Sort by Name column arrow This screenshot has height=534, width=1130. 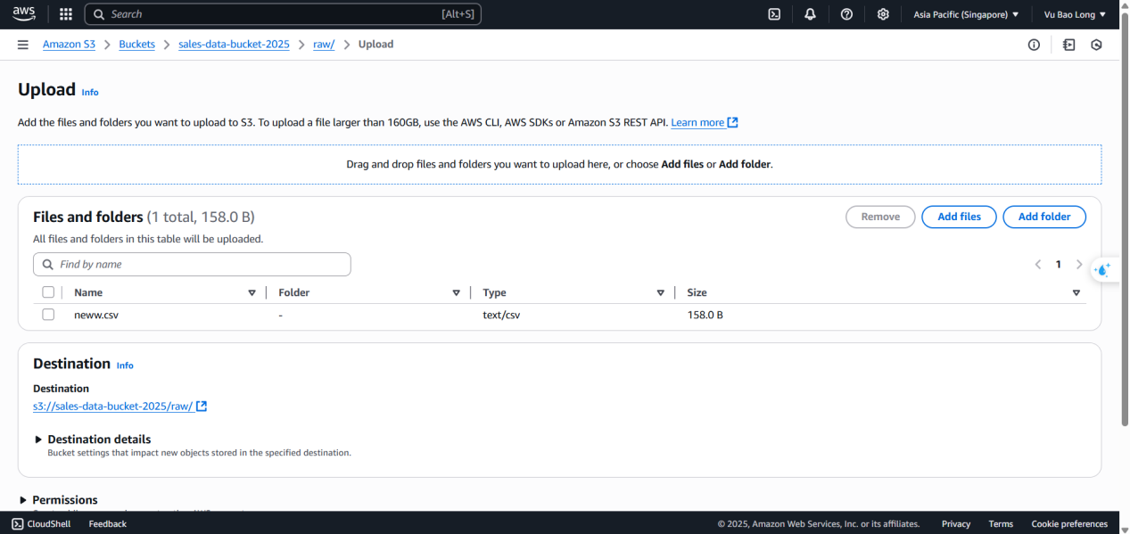[x=252, y=292]
